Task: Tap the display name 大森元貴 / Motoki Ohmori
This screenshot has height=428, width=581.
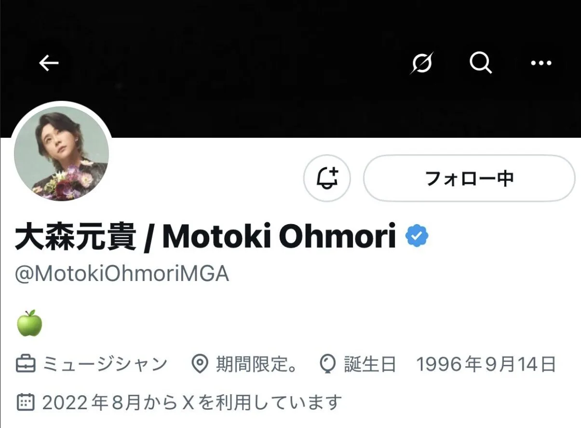Action: click(205, 236)
